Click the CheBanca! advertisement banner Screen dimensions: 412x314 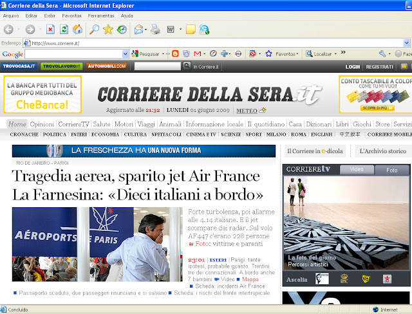(x=42, y=95)
